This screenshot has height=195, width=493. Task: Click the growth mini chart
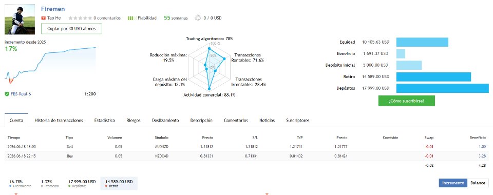[x=50, y=65]
